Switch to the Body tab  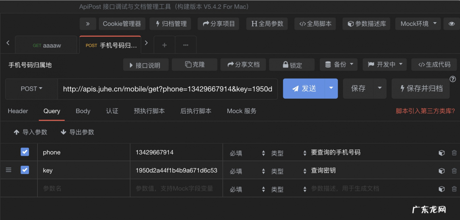(83, 111)
